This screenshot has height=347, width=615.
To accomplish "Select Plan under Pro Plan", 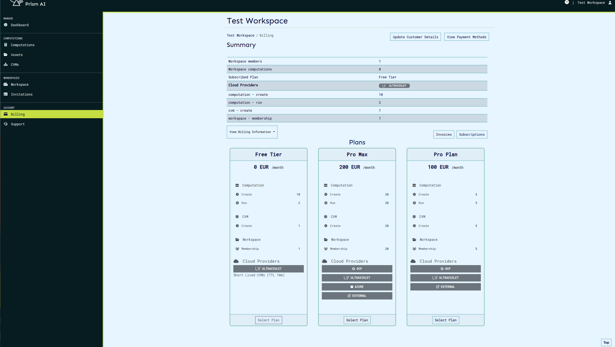I will [445, 320].
